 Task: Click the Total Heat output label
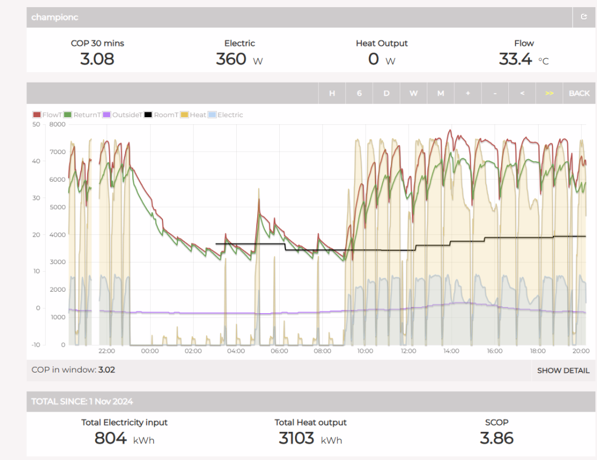(311, 423)
